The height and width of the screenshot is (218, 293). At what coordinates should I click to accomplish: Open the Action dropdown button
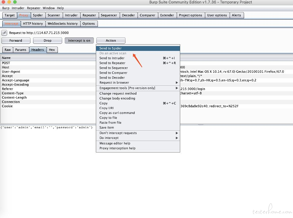(111, 41)
